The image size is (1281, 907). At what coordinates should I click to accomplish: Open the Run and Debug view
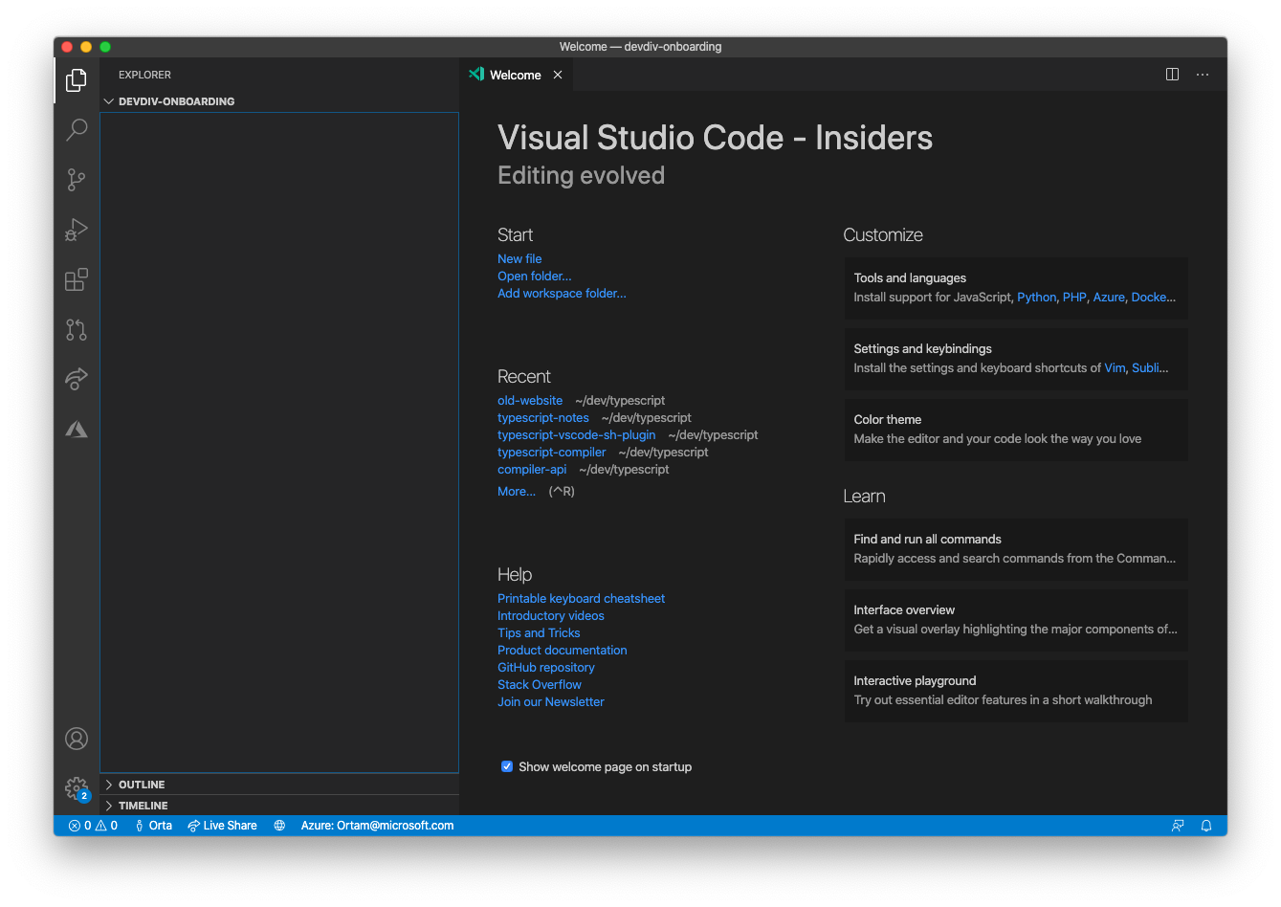coord(77,230)
